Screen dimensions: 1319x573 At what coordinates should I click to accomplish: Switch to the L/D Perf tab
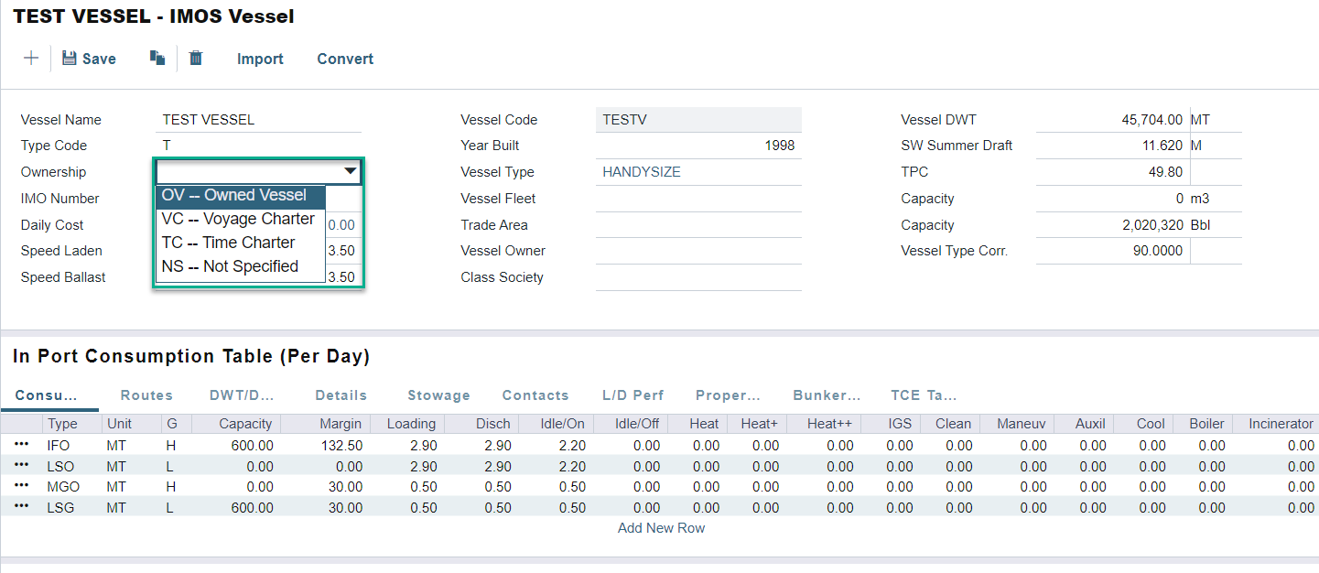click(x=632, y=395)
